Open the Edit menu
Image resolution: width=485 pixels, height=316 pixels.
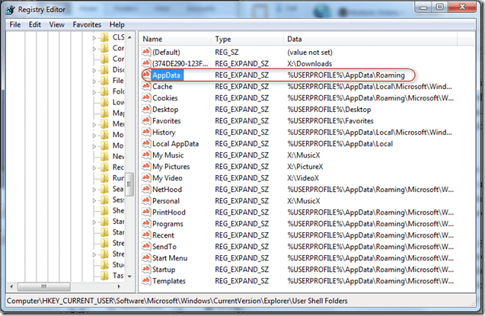35,24
